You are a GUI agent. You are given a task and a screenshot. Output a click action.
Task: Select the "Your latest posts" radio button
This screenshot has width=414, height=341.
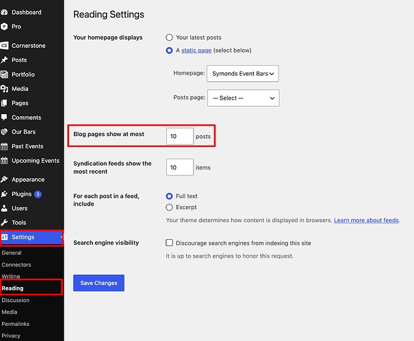coord(169,38)
